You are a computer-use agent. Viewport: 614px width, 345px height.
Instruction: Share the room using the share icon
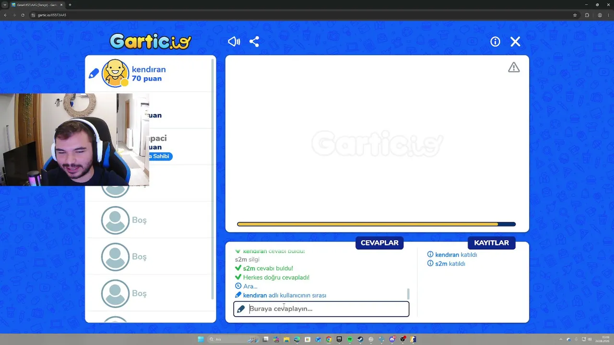(254, 42)
